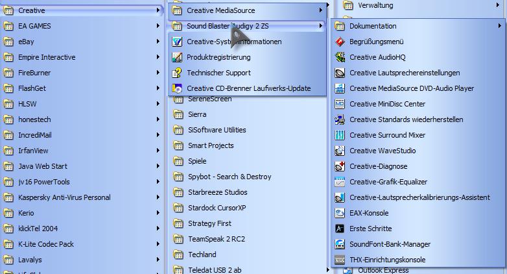
Task: Click Creative CD-Brenner Laufwerks-Update icon
Action: pos(177,88)
